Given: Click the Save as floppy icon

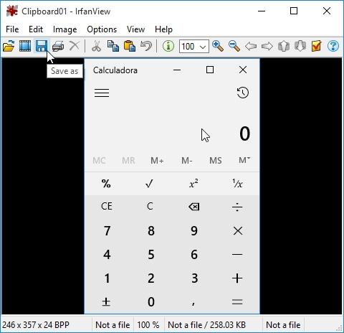Looking at the screenshot, I should click(x=42, y=46).
